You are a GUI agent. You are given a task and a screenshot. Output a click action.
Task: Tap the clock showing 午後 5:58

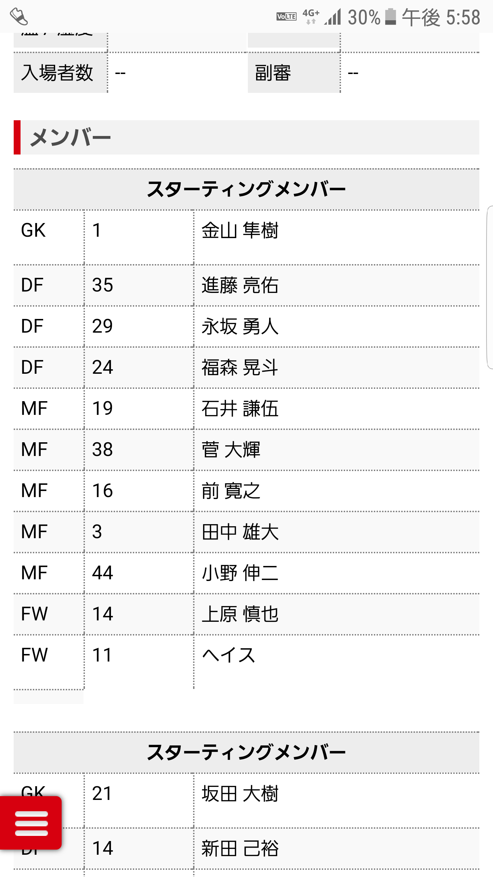pos(441,17)
